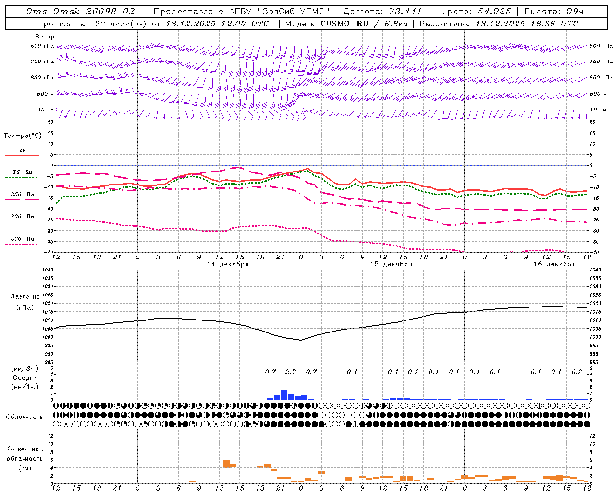Click the 16 декабря date label
Screen dimensions: 615x492
pyautogui.click(x=554, y=264)
